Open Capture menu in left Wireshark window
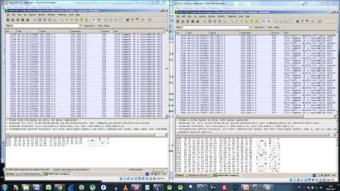Screen dimensions: 340x191 32,15
